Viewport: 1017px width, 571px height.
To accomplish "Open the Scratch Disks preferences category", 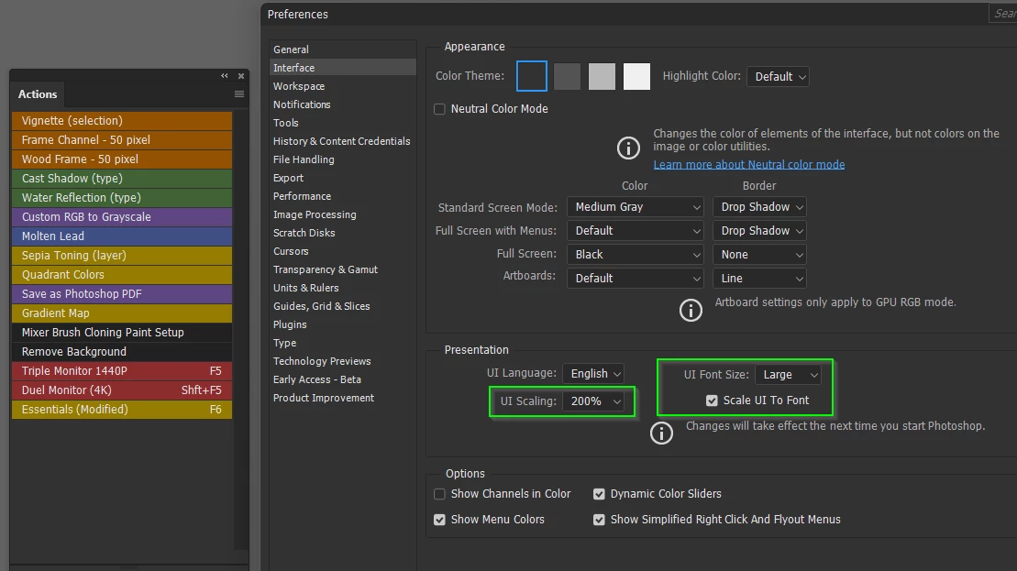I will coord(342,233).
